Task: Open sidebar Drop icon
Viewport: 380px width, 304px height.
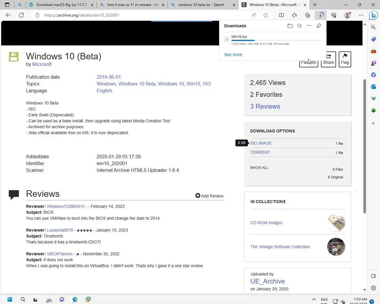Action: [373, 99]
